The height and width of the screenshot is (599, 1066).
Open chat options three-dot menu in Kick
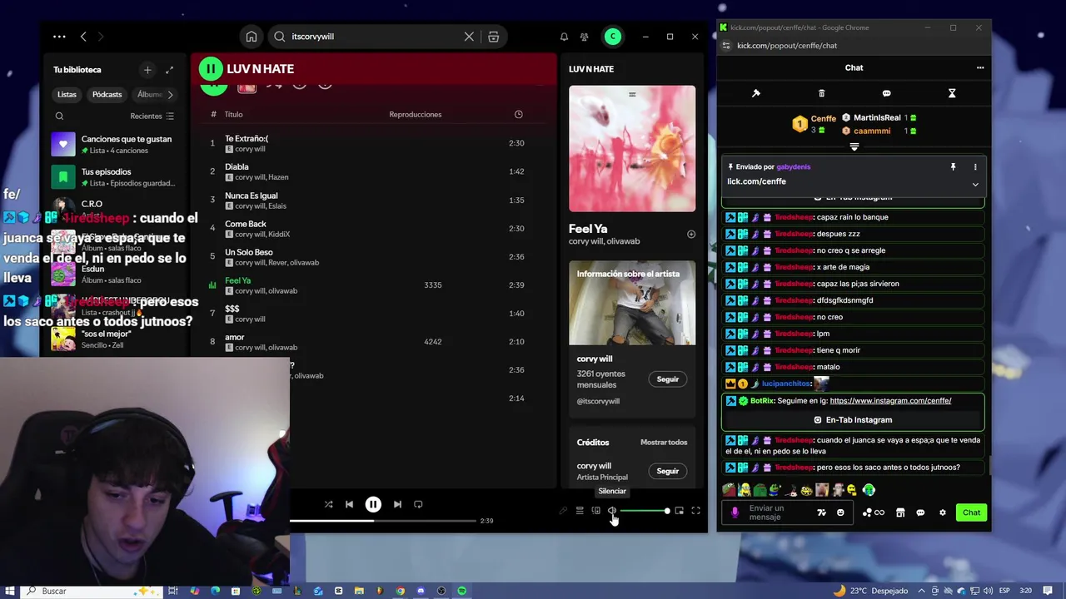point(980,68)
